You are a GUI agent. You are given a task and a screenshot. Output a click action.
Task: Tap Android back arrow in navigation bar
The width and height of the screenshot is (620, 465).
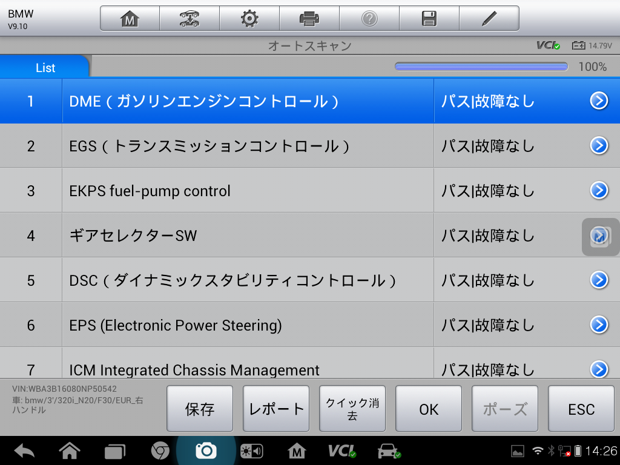click(x=24, y=450)
